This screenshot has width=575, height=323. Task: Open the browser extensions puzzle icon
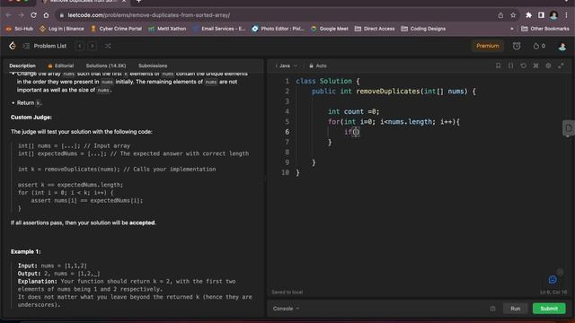528,15
